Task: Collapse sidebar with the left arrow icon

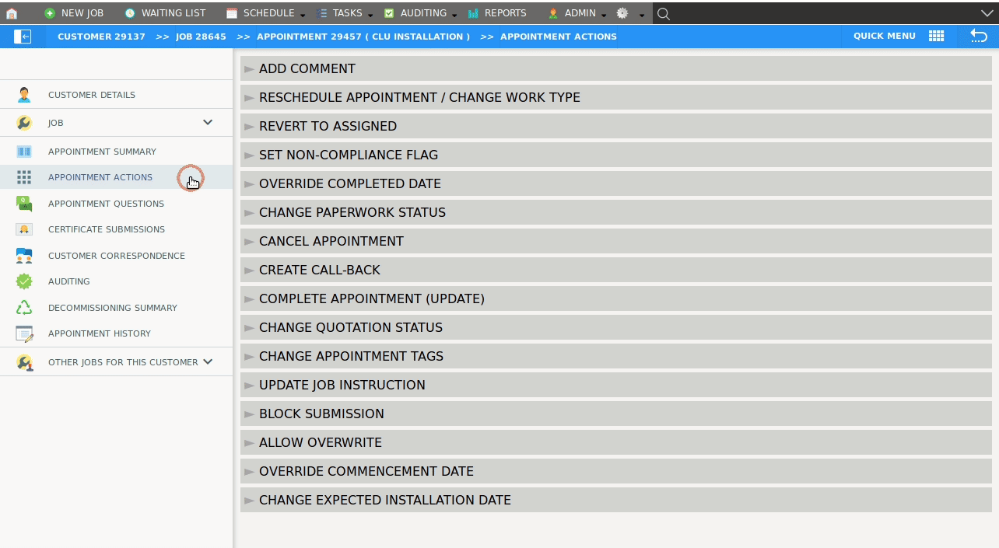Action: (23, 37)
